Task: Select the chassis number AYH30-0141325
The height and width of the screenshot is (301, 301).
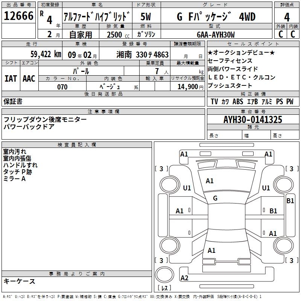Action: (252, 120)
